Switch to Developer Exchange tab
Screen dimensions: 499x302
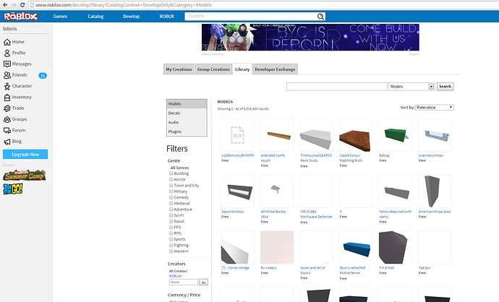[x=275, y=69]
